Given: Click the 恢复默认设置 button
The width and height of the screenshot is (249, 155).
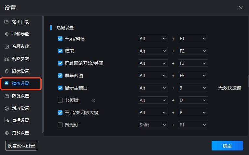Looking at the screenshot, I should 21,146.
